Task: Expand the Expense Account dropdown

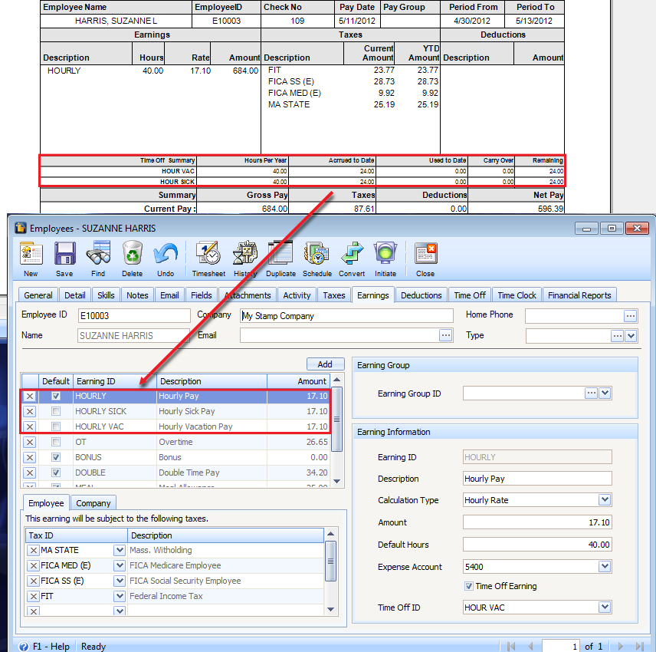Action: tap(605, 567)
